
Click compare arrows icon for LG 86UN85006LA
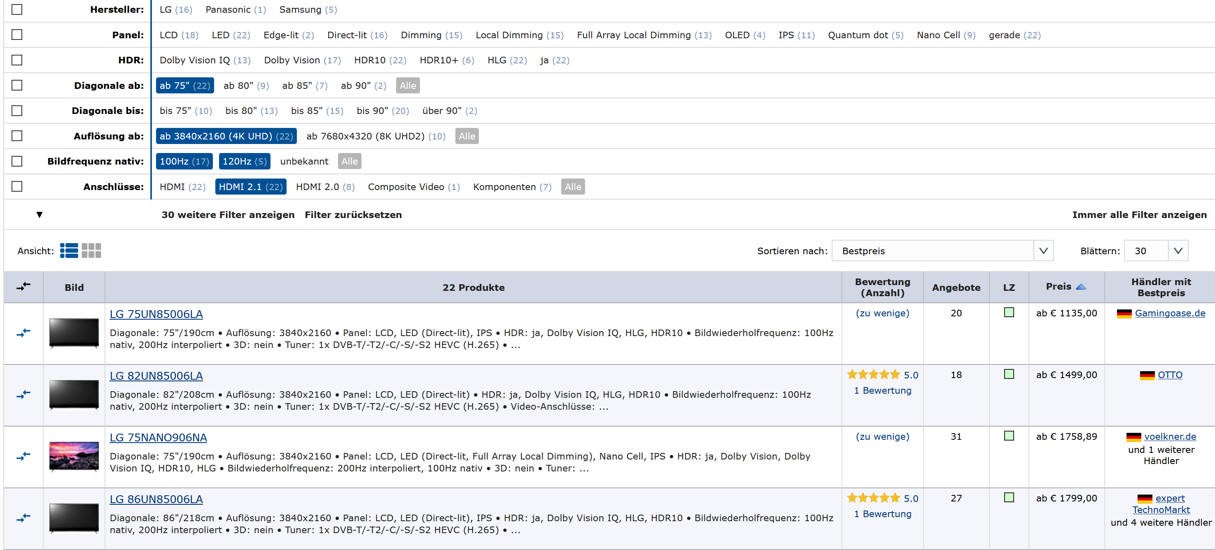coord(23,518)
